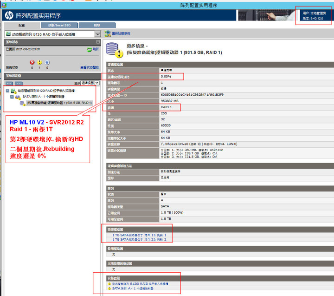Collapse all tree nodes with -- button
Viewport: 334px width, 296px height.
tap(19, 83)
